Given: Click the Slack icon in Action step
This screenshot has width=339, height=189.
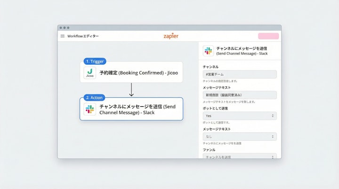Looking at the screenshot, I should pos(90,109).
